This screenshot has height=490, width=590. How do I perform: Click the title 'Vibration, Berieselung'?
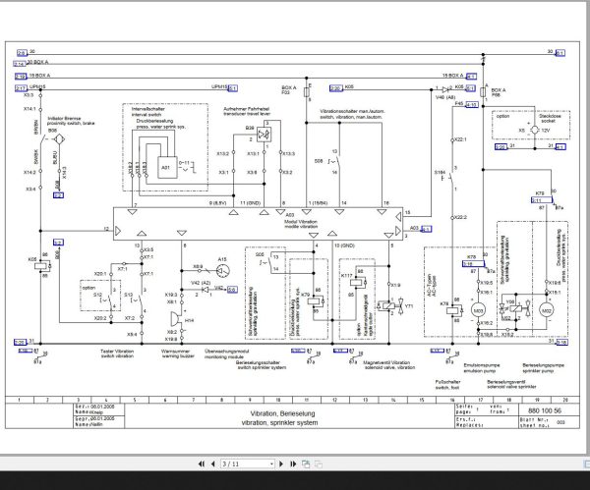click(x=282, y=413)
